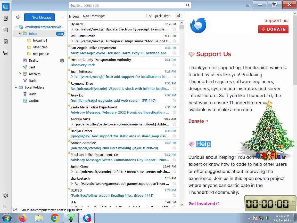Image resolution: width=297 pixels, height=223 pixels.
Task: Collapse the Inbox folder
Action: pos(20,34)
